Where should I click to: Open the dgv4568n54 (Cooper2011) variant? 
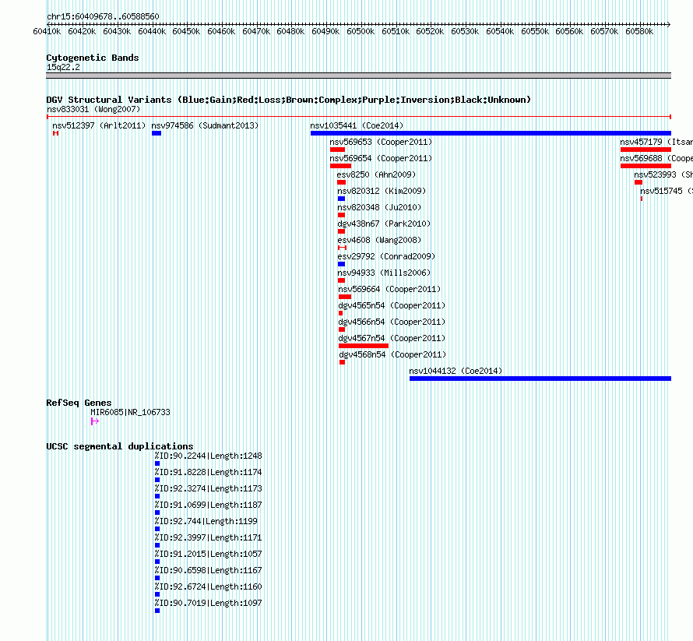pyautogui.click(x=392, y=354)
